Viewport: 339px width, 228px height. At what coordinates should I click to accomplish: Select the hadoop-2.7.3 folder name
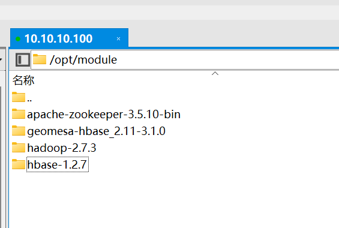tap(62, 148)
